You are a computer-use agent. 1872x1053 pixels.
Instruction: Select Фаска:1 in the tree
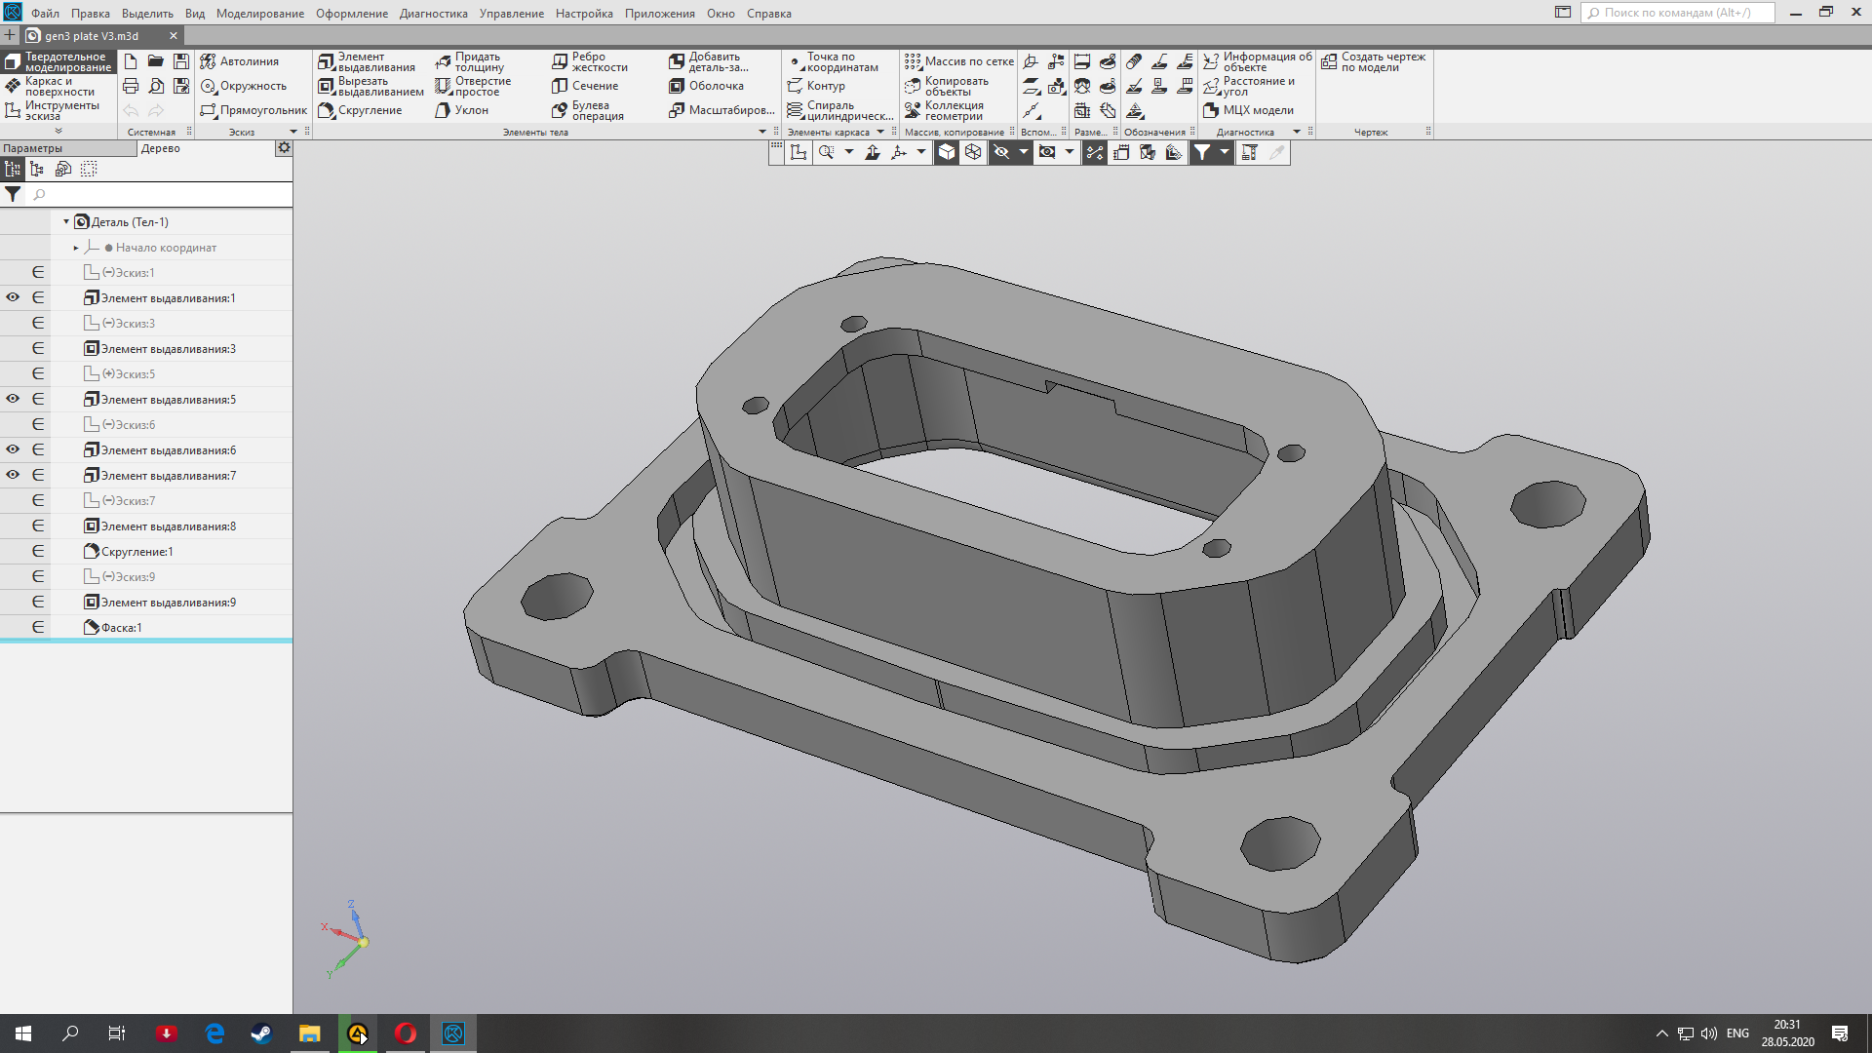point(122,628)
